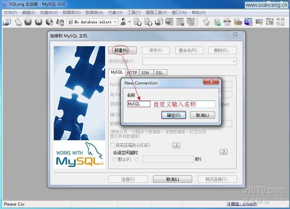290x209 pixels.
Task: Open the 工具(T) menu
Action: tap(134, 13)
